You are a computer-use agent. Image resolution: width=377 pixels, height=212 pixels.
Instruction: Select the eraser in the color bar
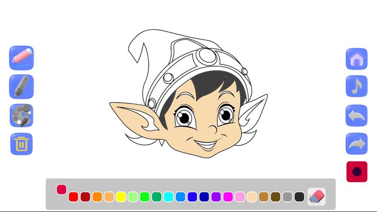(x=317, y=197)
